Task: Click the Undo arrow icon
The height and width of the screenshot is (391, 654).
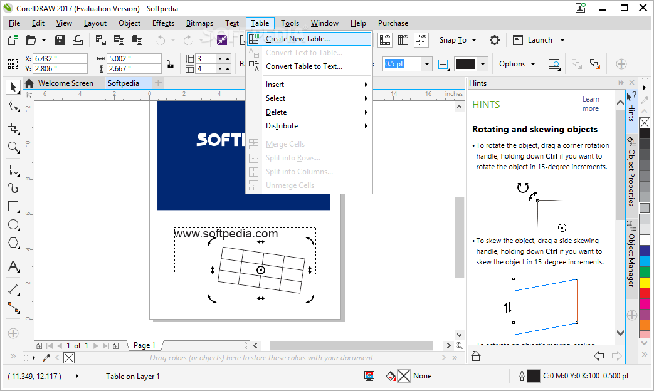Action: (x=161, y=40)
